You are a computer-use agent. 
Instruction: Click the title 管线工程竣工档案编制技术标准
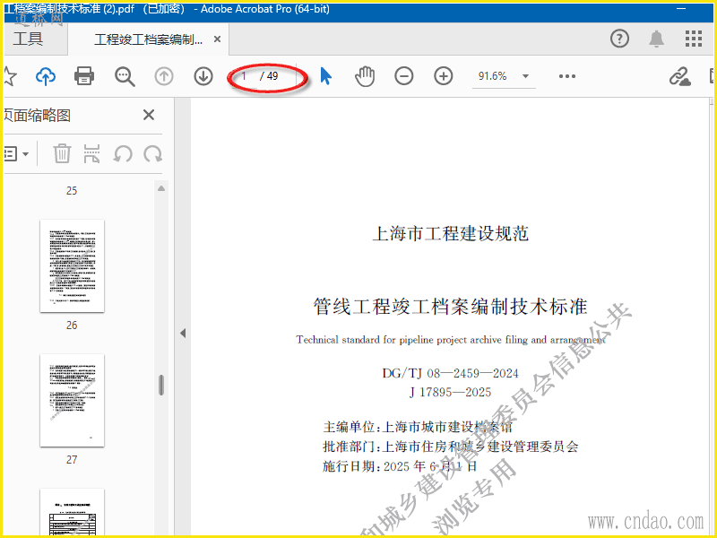pyautogui.click(x=450, y=306)
